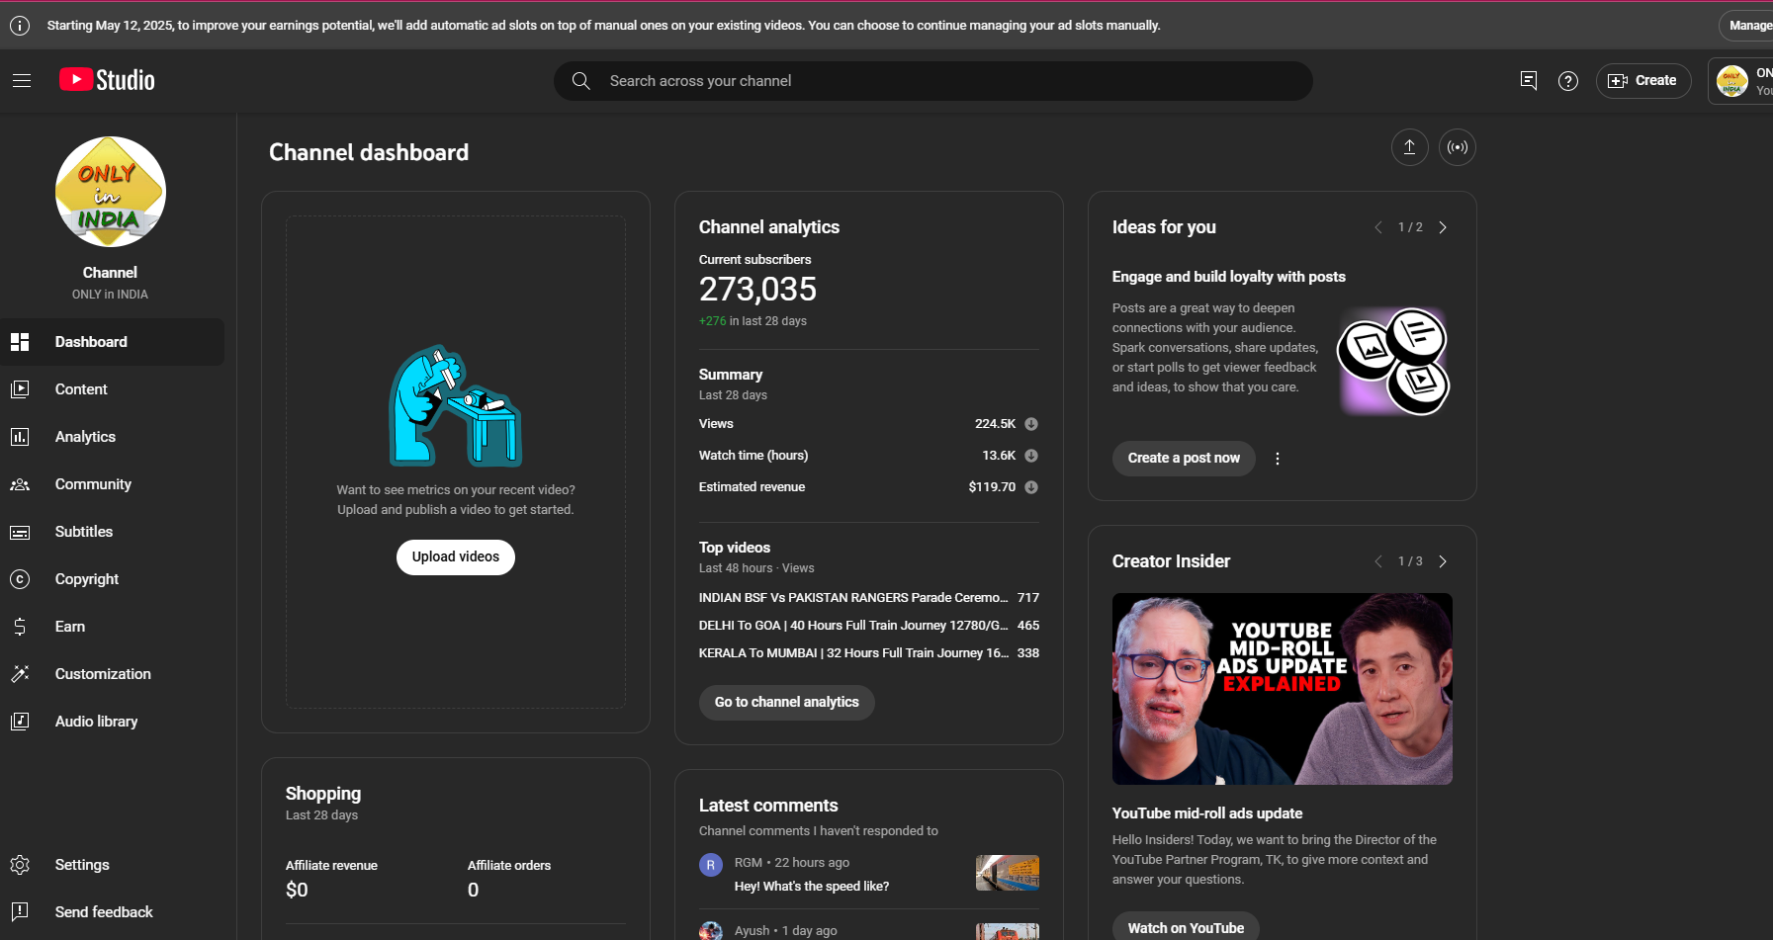Open the Analytics menu item
1773x940 pixels.
pos(112,437)
